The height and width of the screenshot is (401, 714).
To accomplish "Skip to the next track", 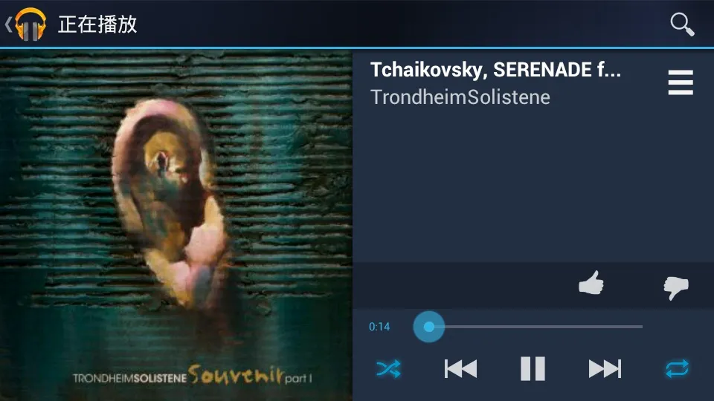I will pos(605,369).
